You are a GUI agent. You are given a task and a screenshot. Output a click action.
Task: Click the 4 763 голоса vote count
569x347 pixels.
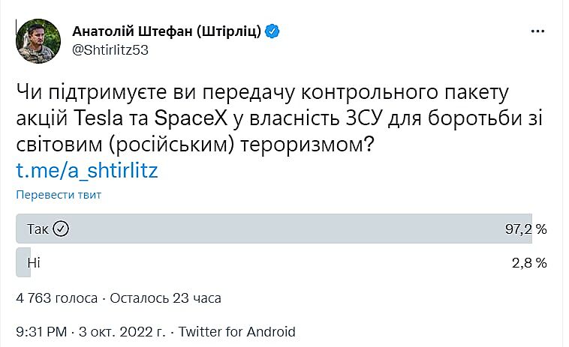click(x=56, y=298)
